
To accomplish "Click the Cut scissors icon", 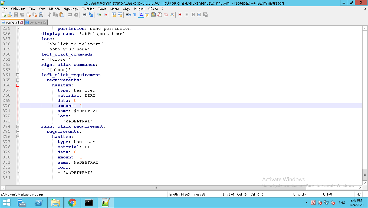I will tap(49, 15).
